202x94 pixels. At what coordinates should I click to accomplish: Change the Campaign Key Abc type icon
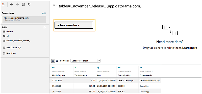click(x=119, y=67)
